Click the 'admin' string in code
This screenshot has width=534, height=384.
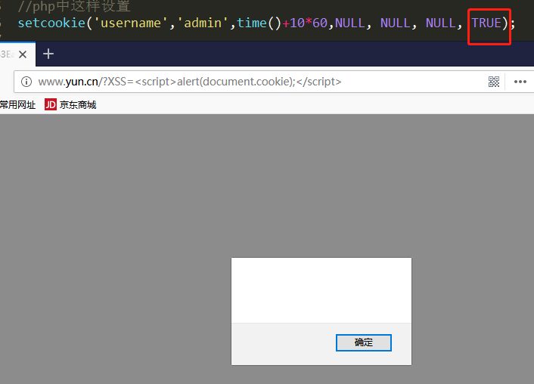(203, 23)
